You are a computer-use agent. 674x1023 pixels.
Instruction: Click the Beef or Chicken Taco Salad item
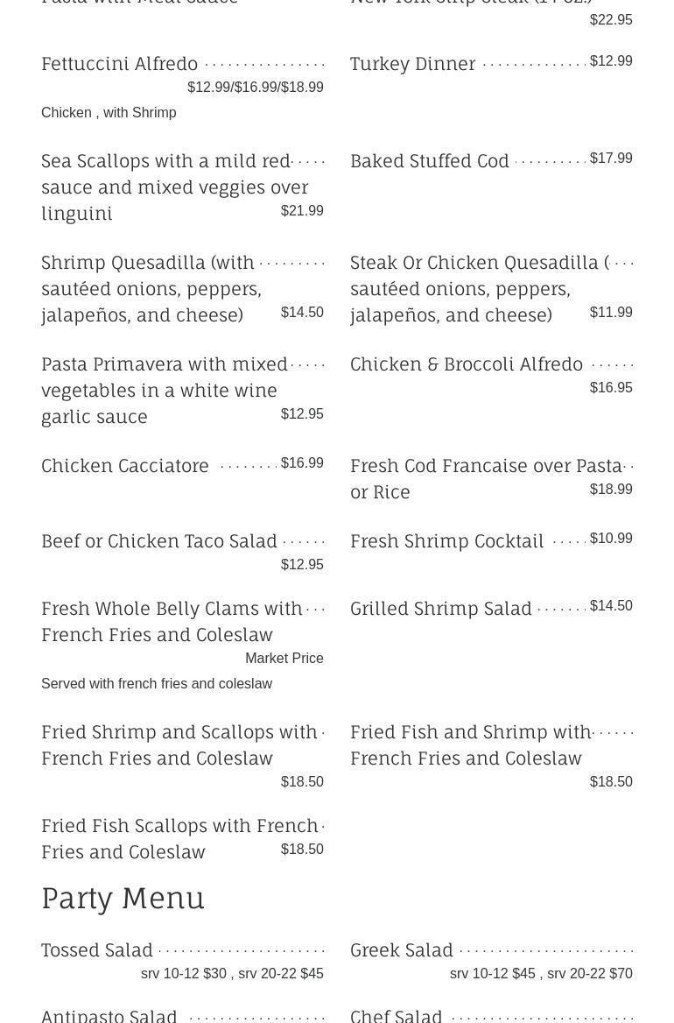(x=159, y=541)
